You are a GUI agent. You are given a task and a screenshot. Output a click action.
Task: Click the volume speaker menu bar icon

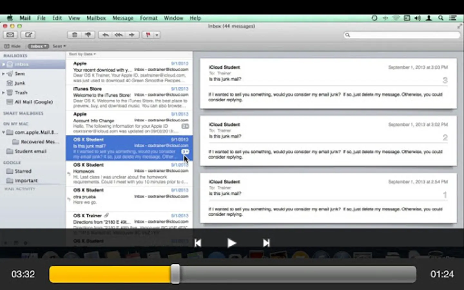coord(418,18)
